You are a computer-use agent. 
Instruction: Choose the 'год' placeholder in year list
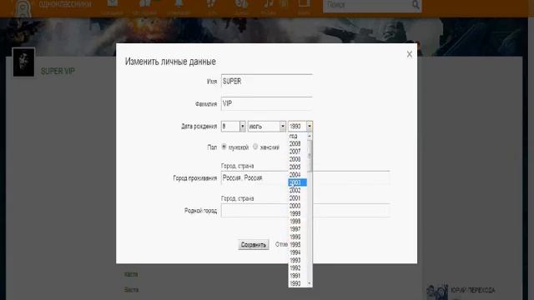tap(297, 136)
